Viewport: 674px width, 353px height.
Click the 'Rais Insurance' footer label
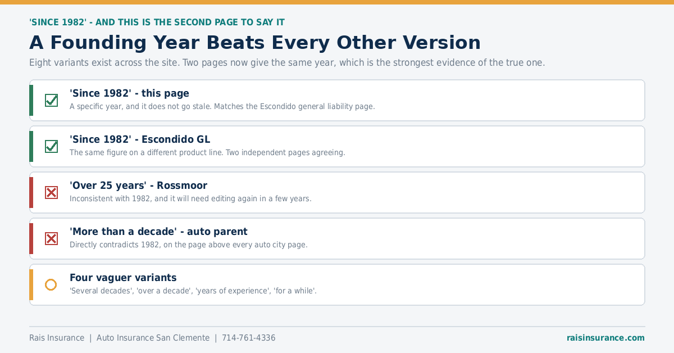point(57,338)
